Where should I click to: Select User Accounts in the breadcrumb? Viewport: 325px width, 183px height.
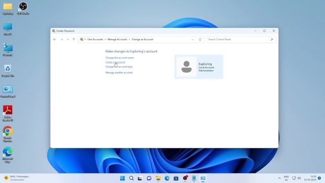pos(95,40)
